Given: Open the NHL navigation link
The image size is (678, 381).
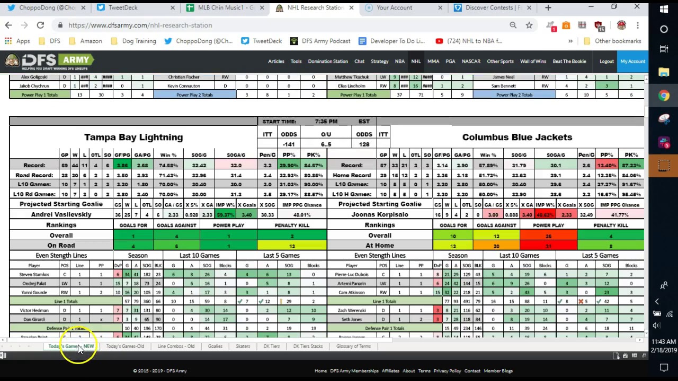Looking at the screenshot, I should click(x=416, y=61).
